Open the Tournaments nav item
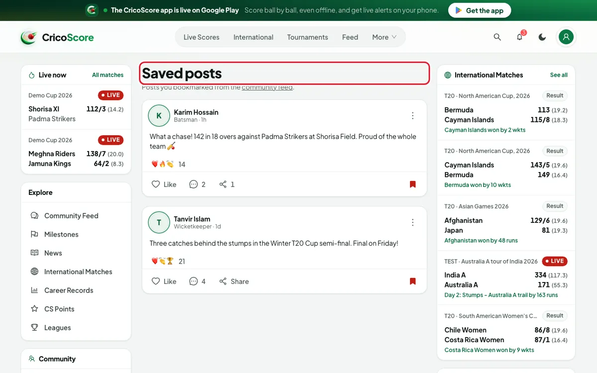Screen dimensions: 597x373 pos(307,37)
